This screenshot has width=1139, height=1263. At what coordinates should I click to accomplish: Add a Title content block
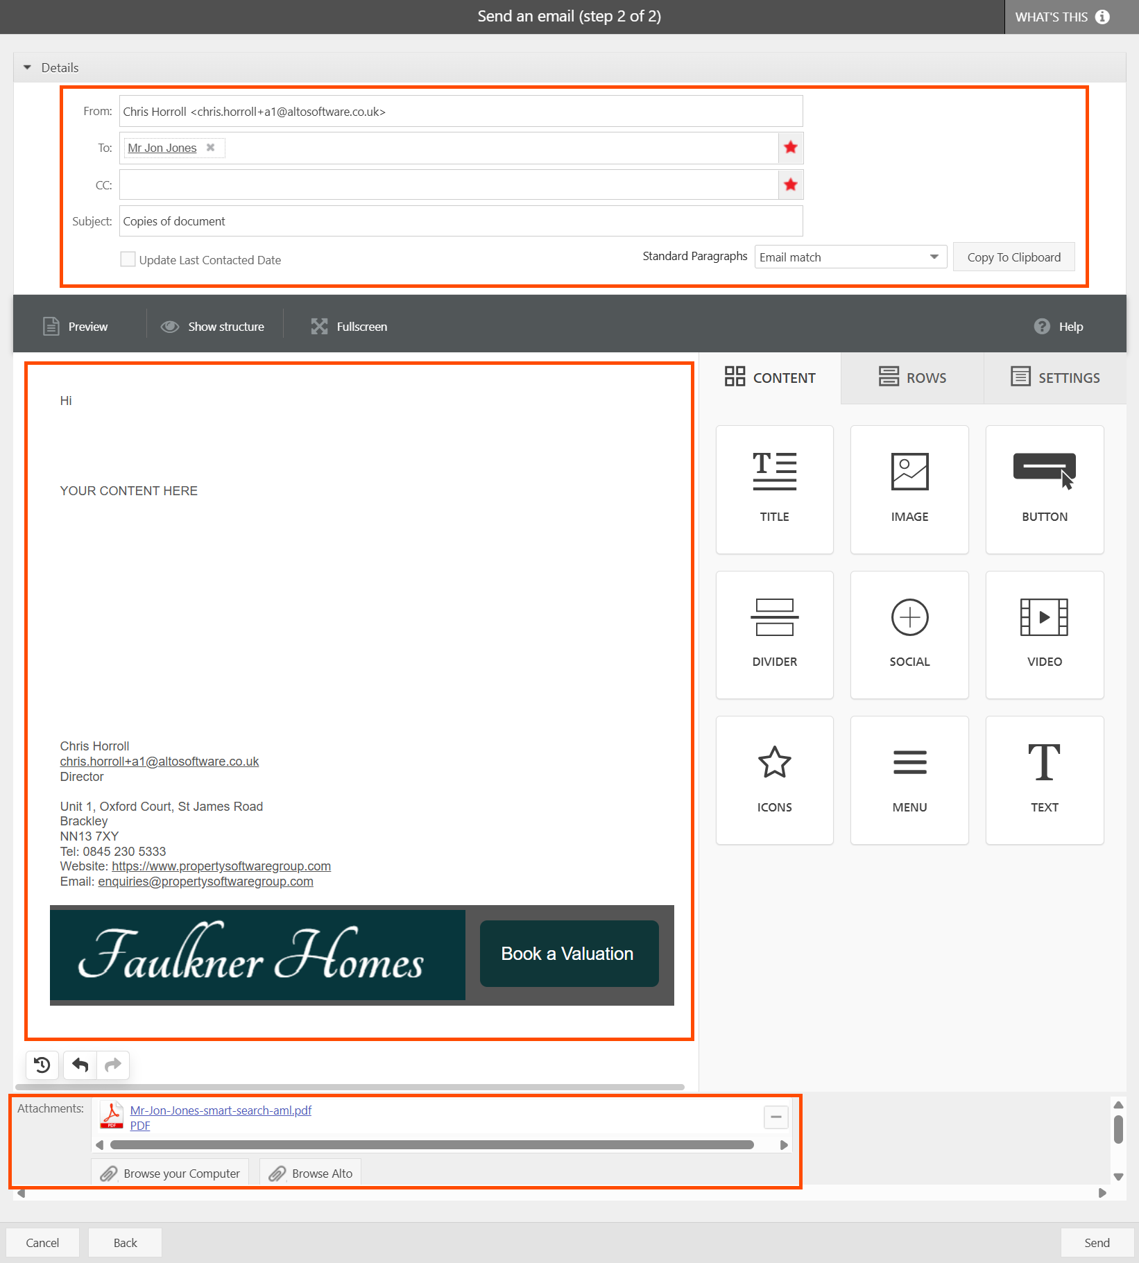[774, 490]
